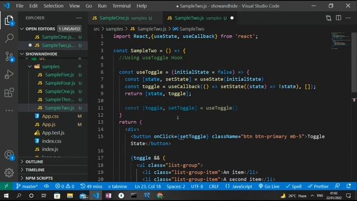Image resolution: width=357 pixels, height=201 pixels.
Task: Open SampleThree file in tree
Action: [x=60, y=99]
